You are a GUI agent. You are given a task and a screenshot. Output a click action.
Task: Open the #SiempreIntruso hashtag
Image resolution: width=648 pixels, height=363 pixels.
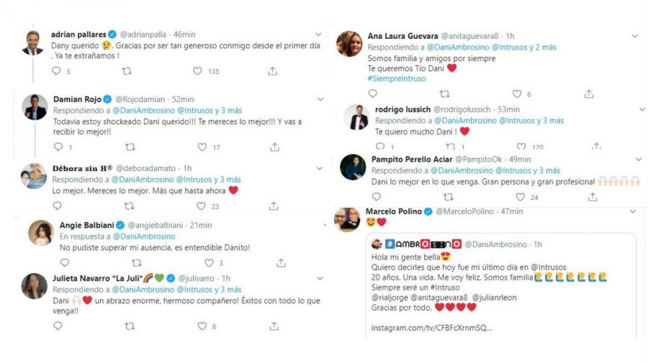pos(396,78)
